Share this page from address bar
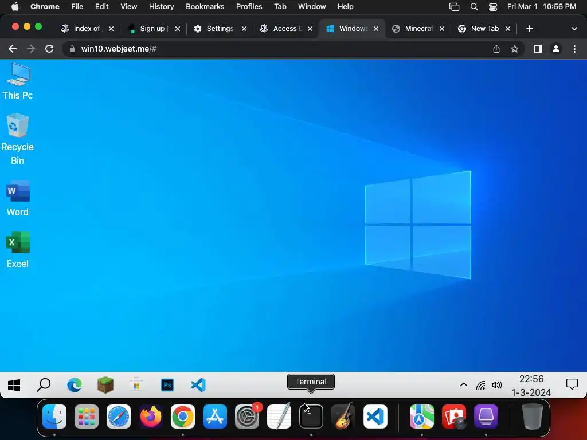The height and width of the screenshot is (440, 587). click(x=496, y=49)
